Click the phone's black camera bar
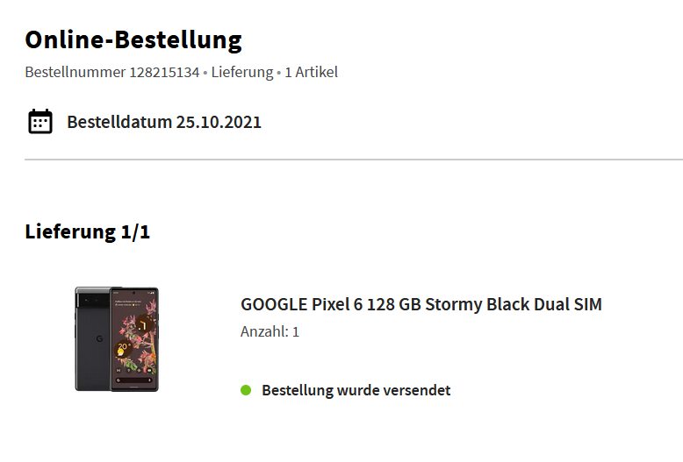This screenshot has width=683, height=462. click(x=93, y=300)
